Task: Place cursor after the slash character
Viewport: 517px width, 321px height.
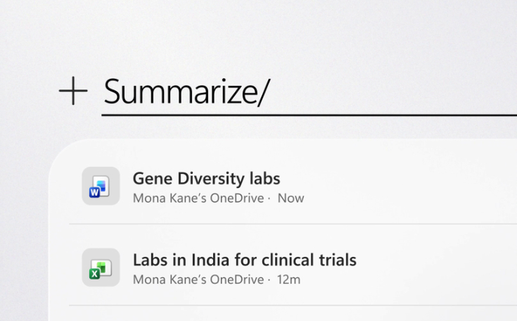Action: (265, 92)
